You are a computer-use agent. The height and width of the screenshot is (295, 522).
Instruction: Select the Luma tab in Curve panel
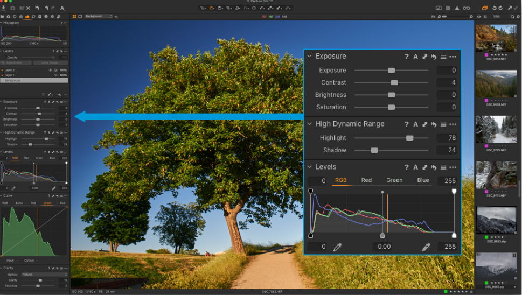click(x=19, y=203)
